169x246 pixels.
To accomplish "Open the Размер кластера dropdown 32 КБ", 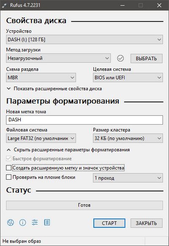I will [x=128, y=138].
